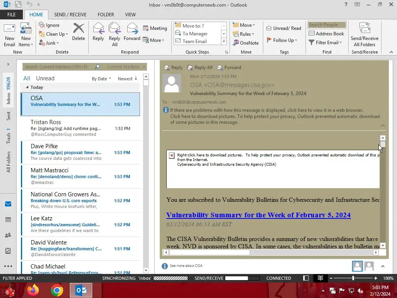Switch to the SEND / RECEIVE tab
The width and height of the screenshot is (397, 298).
point(70,14)
